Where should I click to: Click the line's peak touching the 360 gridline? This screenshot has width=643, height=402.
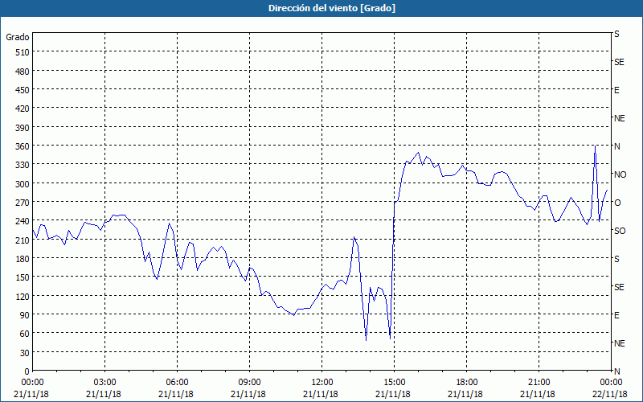tap(595, 146)
